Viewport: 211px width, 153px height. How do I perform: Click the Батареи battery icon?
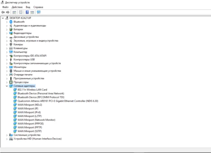(11, 29)
